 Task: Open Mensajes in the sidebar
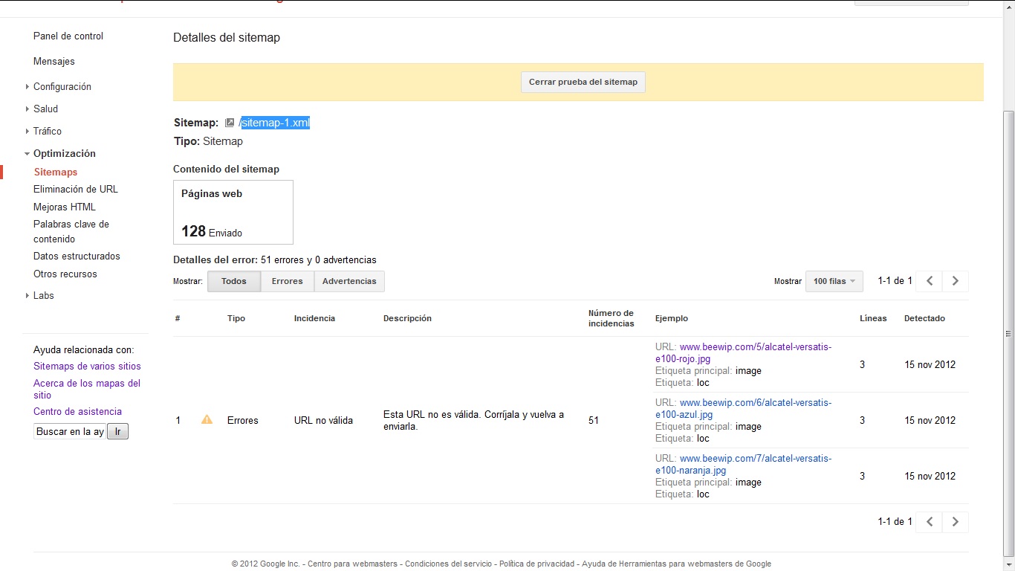(x=54, y=62)
